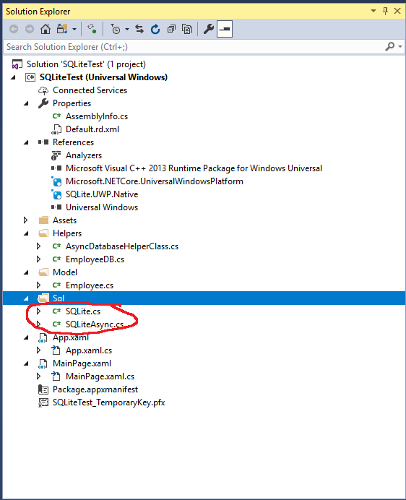Open Window Position dropdown arrow in title bar
This screenshot has height=500, width=406.
tap(373, 11)
